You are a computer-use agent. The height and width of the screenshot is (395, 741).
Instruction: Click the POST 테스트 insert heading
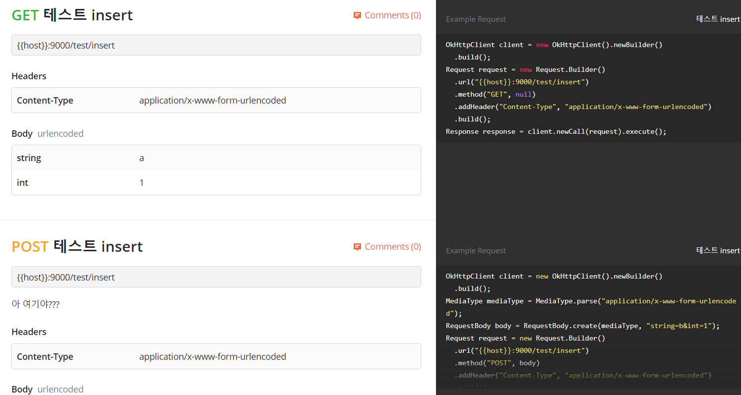[x=77, y=246]
